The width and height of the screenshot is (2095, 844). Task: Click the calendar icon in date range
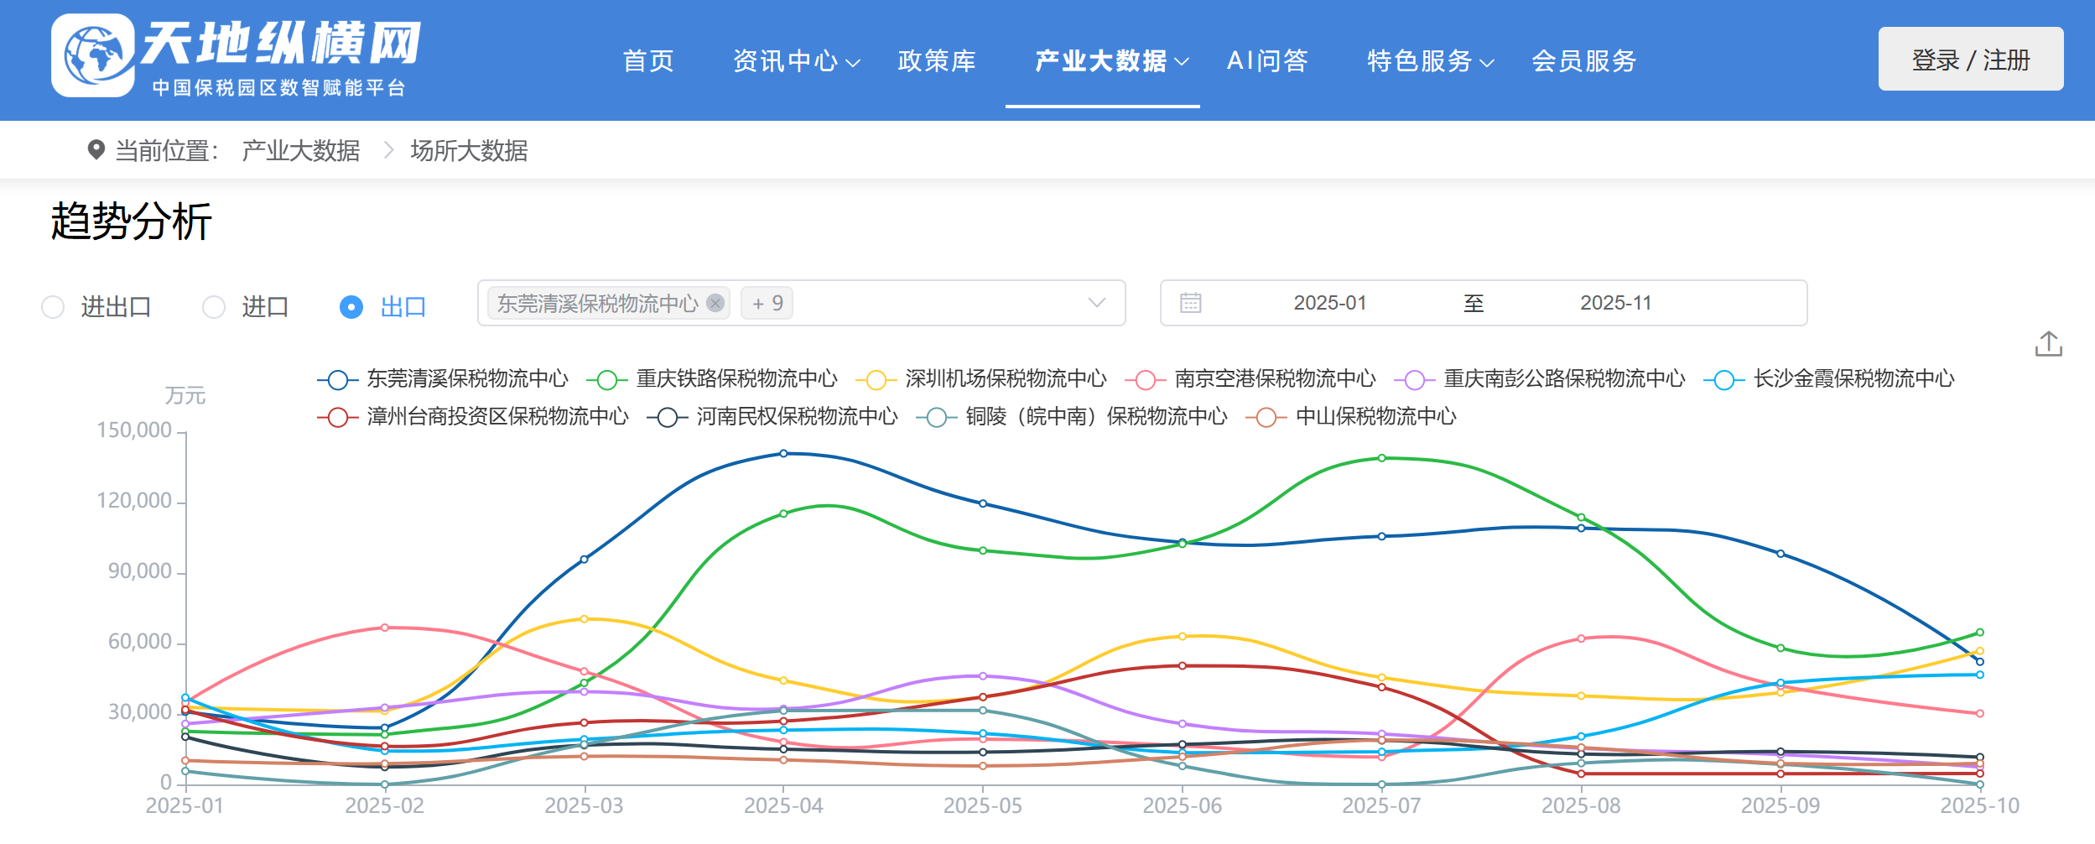[x=1190, y=303]
